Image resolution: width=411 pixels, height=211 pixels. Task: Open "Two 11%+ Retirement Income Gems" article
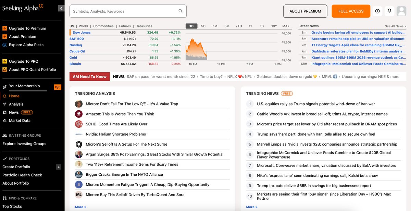pyautogui.click(x=132, y=164)
